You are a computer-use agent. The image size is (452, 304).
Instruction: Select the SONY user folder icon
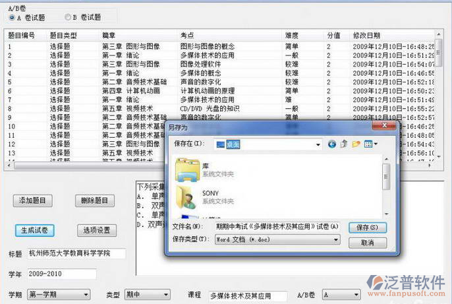pos(187,197)
